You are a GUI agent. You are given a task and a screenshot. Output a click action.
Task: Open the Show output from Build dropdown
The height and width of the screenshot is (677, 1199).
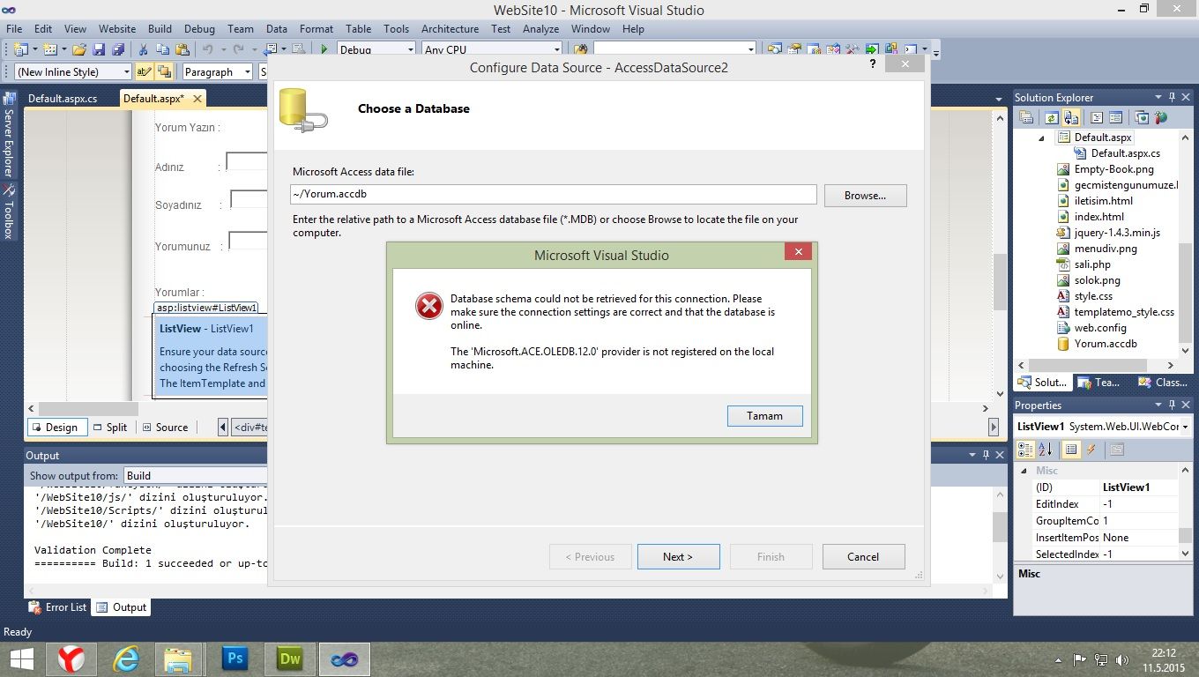tap(196, 475)
